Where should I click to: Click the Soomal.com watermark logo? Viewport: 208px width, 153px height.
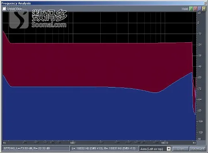[38, 19]
